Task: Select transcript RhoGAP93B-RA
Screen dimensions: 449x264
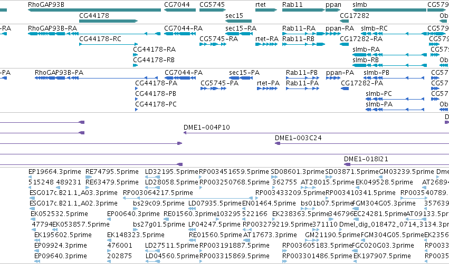Action: [52, 28]
